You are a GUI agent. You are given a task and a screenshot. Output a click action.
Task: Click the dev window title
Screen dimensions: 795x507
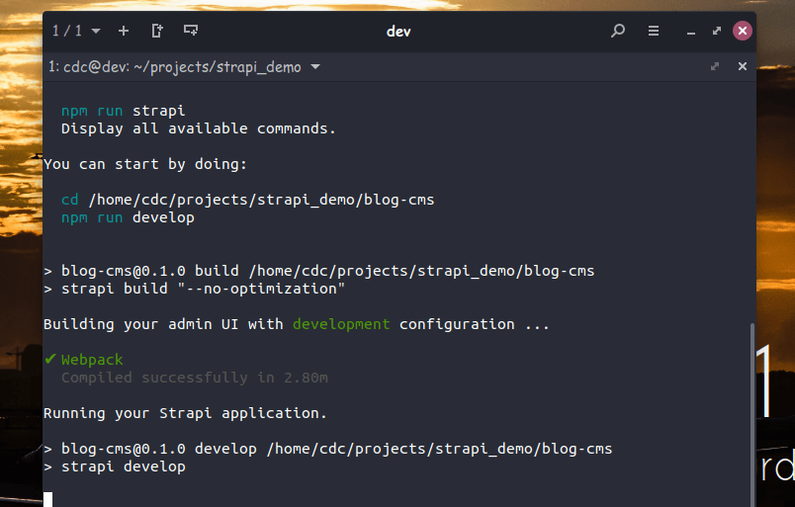point(398,32)
